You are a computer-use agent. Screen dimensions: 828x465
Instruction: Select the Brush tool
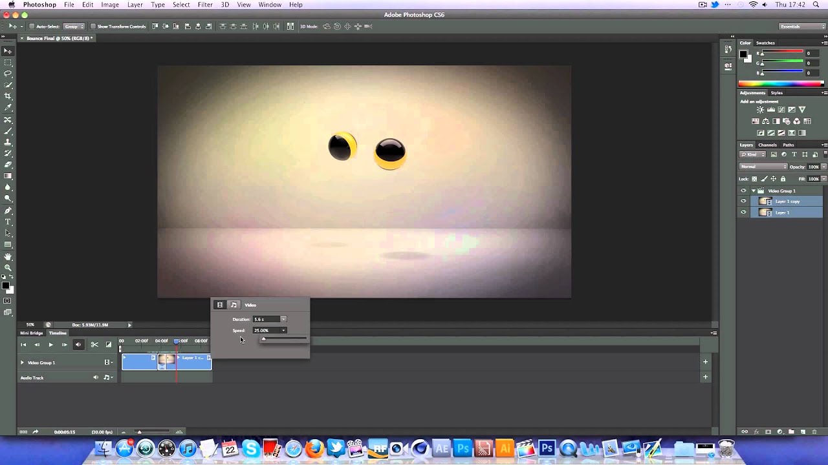pos(8,131)
